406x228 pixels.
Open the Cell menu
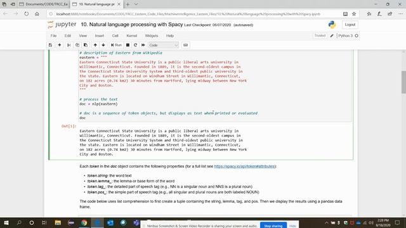point(115,35)
